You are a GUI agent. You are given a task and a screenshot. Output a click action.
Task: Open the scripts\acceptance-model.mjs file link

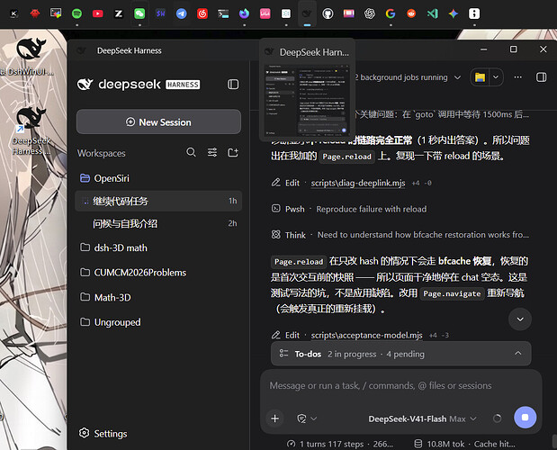coord(366,336)
